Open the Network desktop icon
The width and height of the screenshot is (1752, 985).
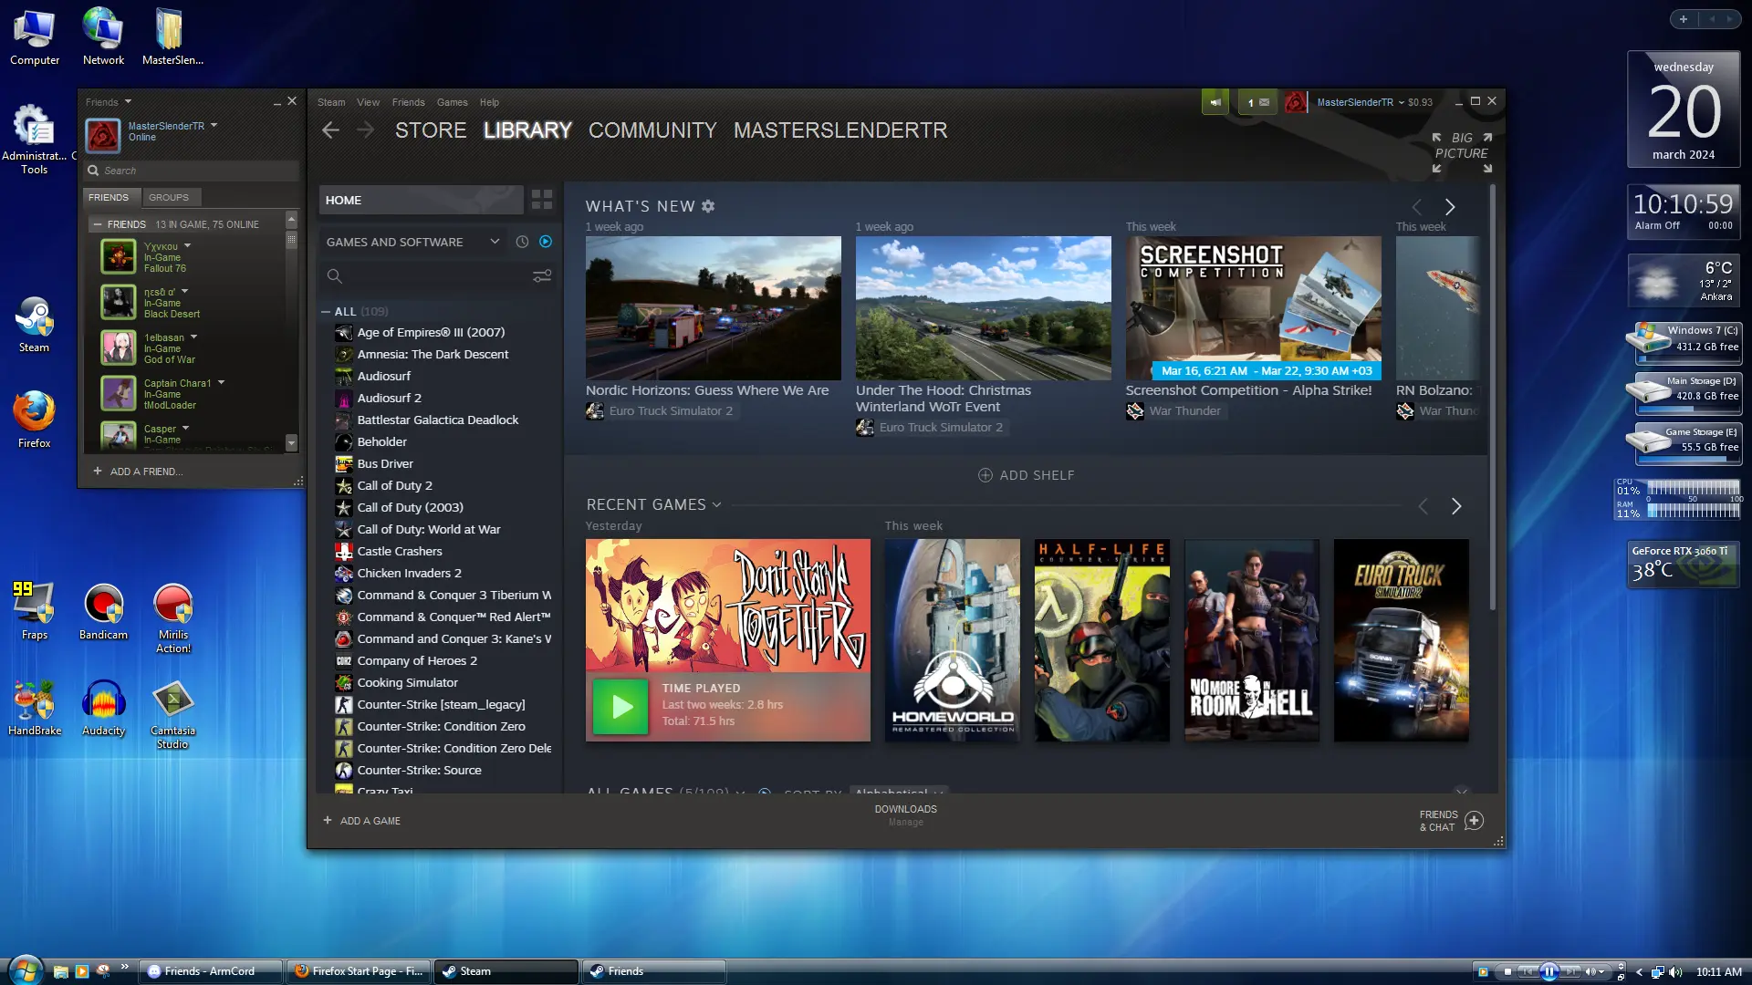pyautogui.click(x=103, y=37)
